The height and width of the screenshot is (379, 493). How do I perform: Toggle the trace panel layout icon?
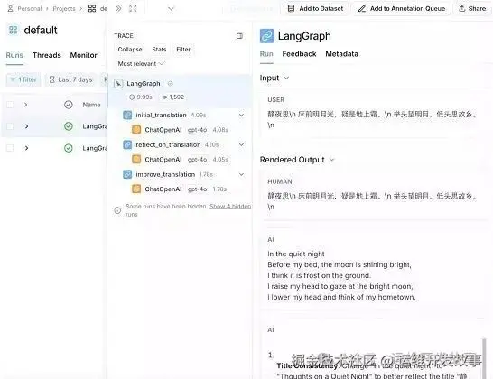[x=239, y=36]
